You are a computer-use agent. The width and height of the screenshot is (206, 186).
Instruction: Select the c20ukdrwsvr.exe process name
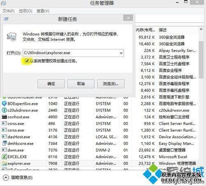tap(23, 111)
